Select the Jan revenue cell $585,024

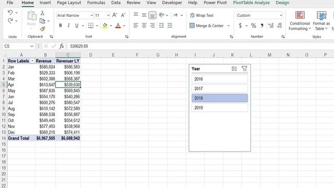tap(45, 67)
